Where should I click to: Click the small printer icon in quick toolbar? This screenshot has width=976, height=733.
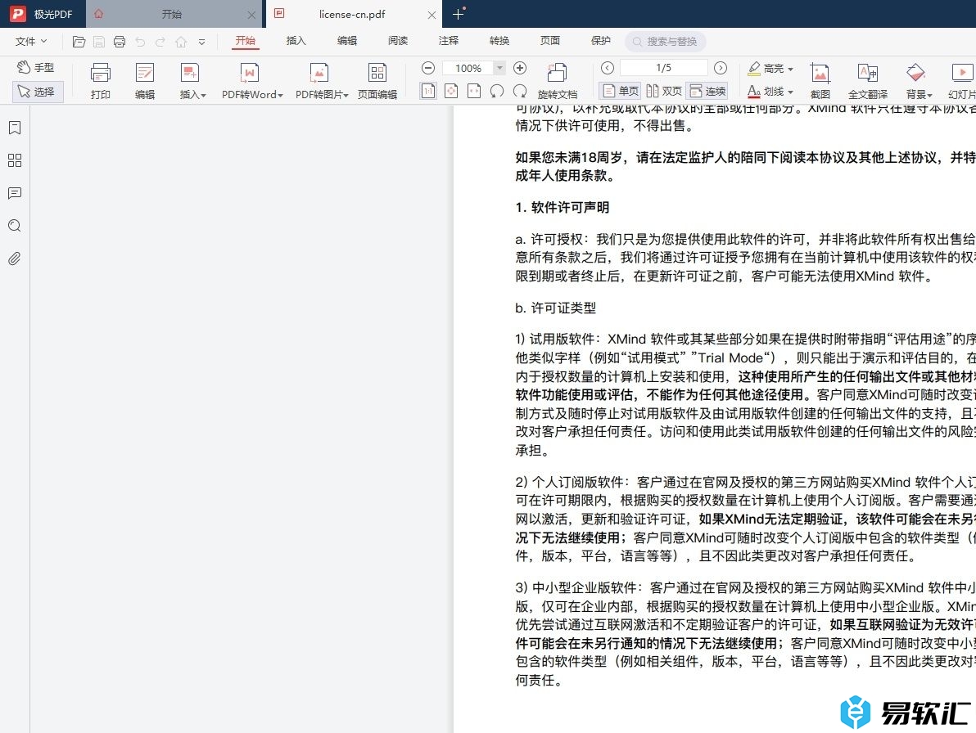pos(120,42)
